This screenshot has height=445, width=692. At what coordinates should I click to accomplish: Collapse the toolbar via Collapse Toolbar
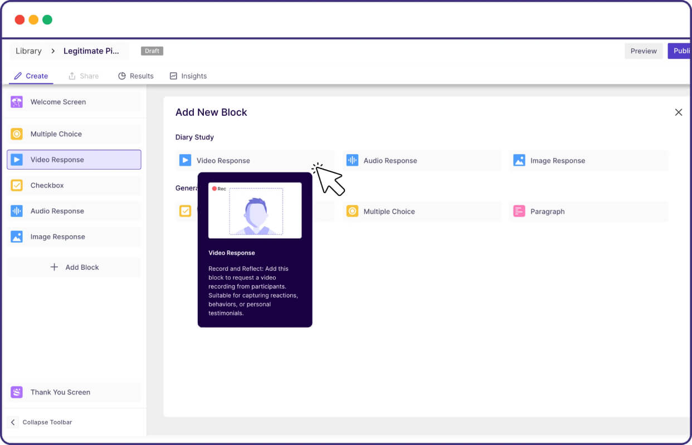coord(41,422)
